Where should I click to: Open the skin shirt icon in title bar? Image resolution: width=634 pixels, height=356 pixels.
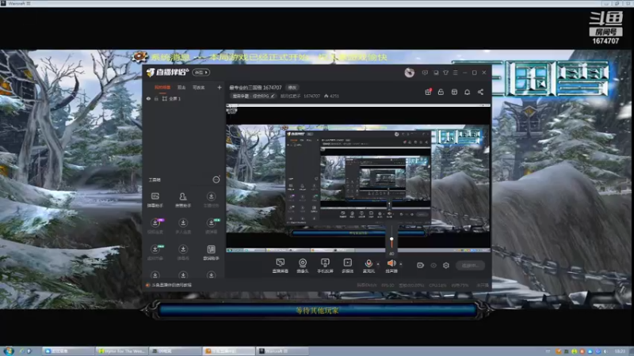(445, 73)
